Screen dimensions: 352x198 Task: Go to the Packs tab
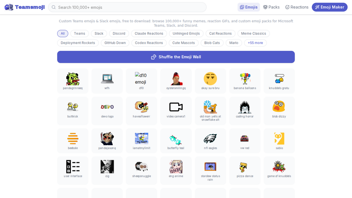click(271, 7)
